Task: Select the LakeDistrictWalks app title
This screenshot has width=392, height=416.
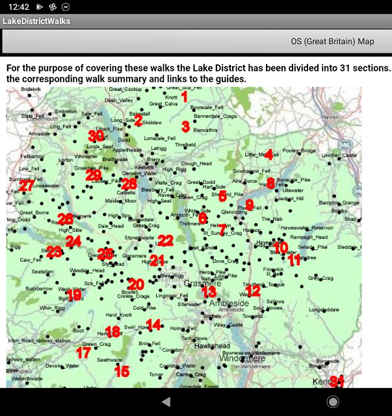Action: 36,21
